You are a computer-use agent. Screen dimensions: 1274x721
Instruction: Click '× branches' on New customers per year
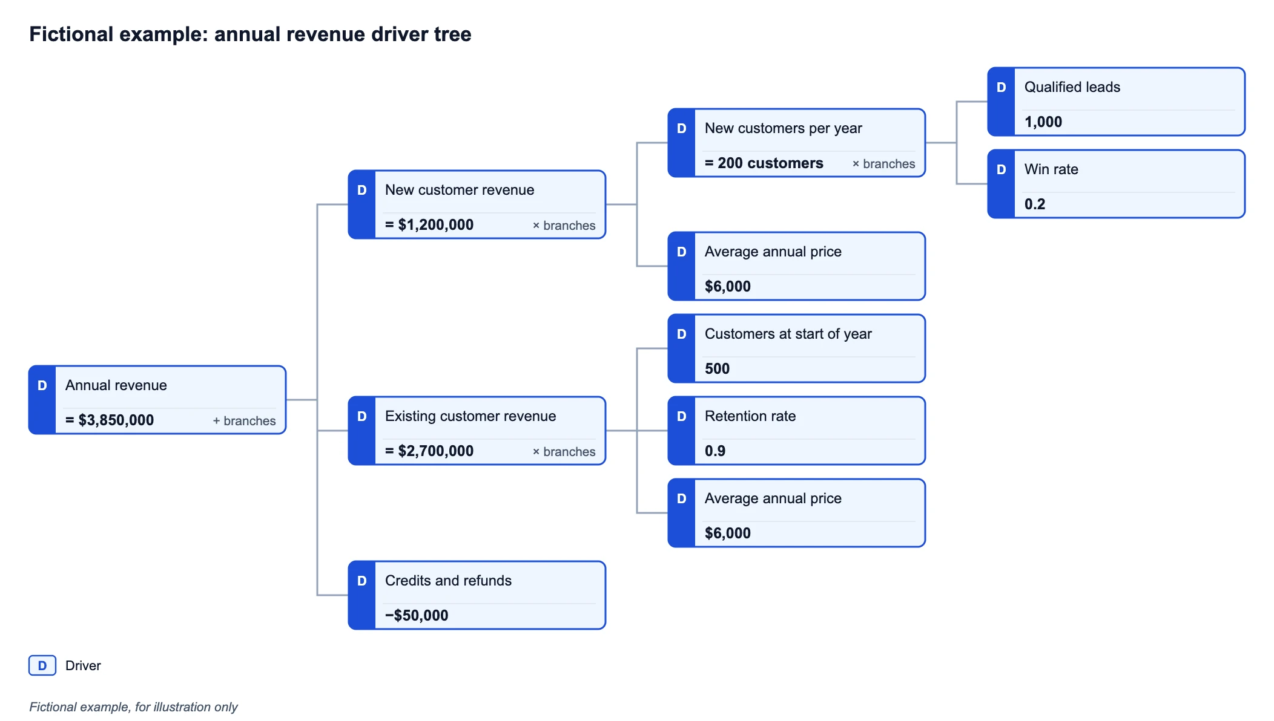(883, 164)
